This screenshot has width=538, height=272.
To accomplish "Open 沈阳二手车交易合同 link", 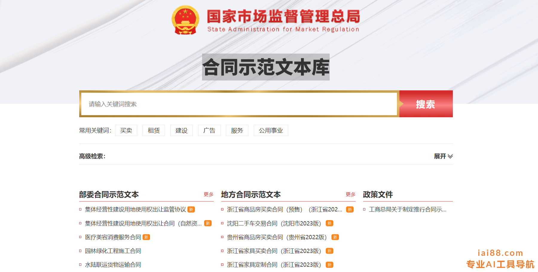I will tap(273, 224).
